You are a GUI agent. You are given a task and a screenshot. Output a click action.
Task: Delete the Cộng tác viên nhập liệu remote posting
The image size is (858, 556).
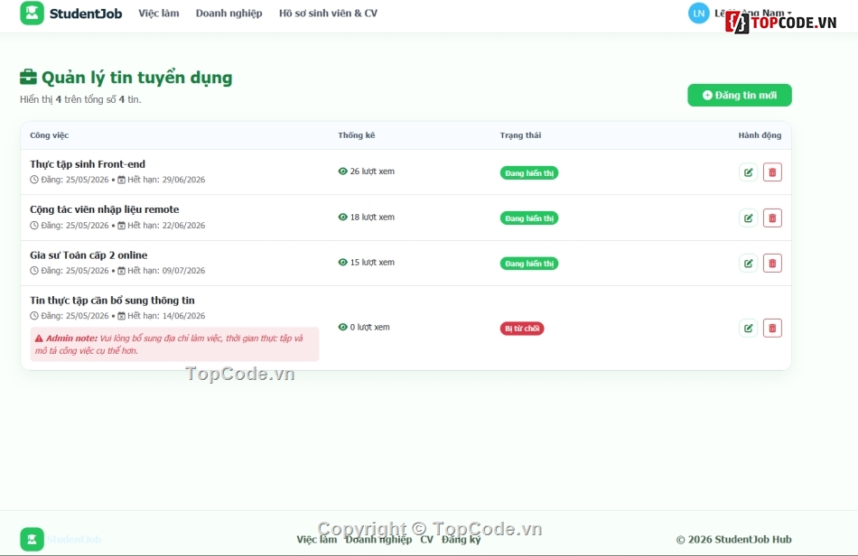click(x=772, y=218)
